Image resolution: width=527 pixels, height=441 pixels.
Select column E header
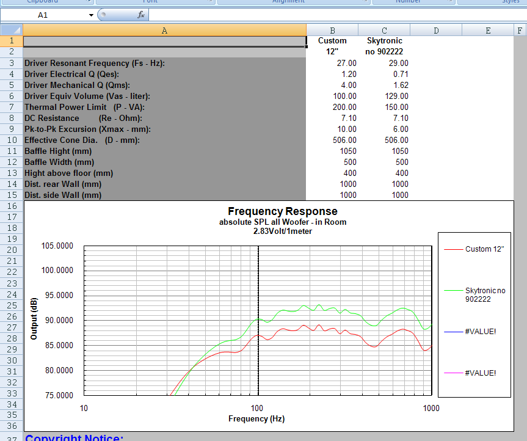click(x=488, y=31)
